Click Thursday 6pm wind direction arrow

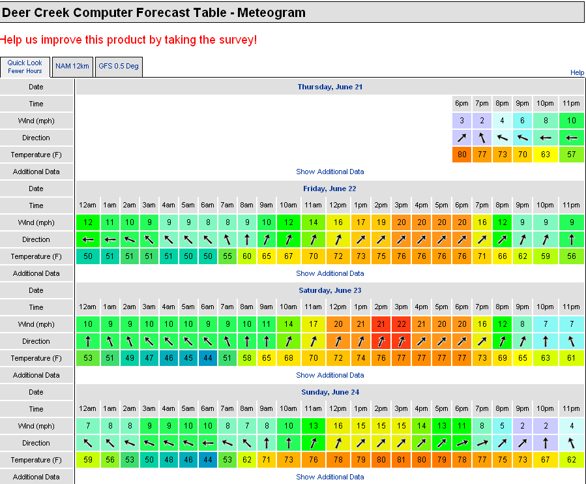click(x=461, y=138)
